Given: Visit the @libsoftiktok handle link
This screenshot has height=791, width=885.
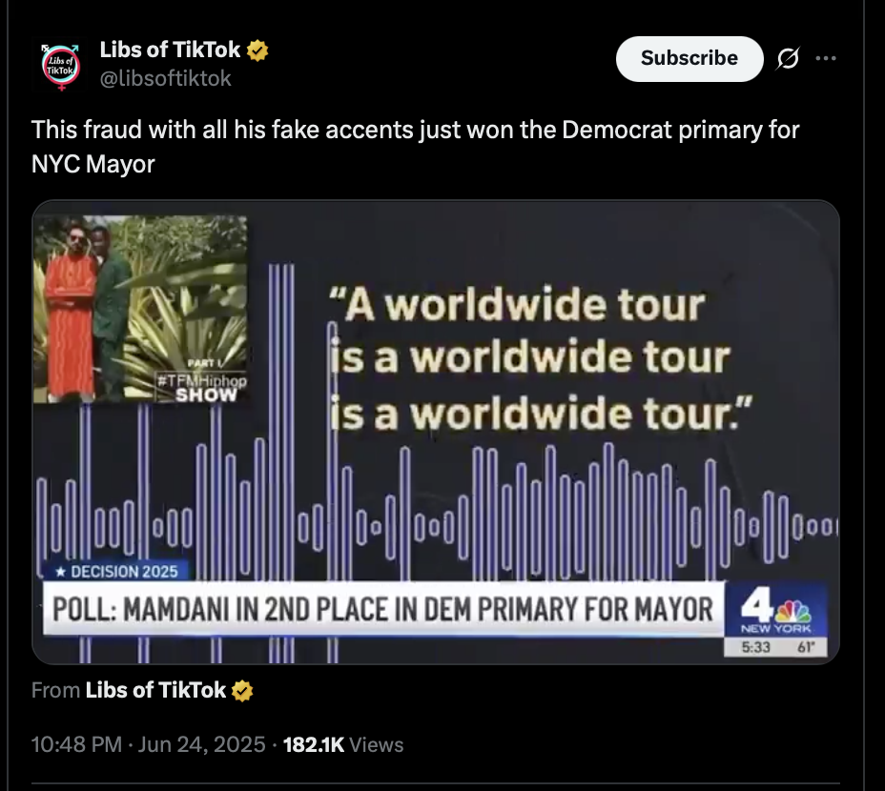Looking at the screenshot, I should click(165, 78).
